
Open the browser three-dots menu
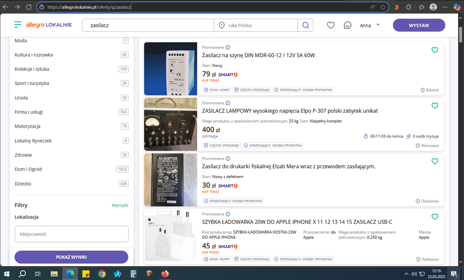click(444, 7)
